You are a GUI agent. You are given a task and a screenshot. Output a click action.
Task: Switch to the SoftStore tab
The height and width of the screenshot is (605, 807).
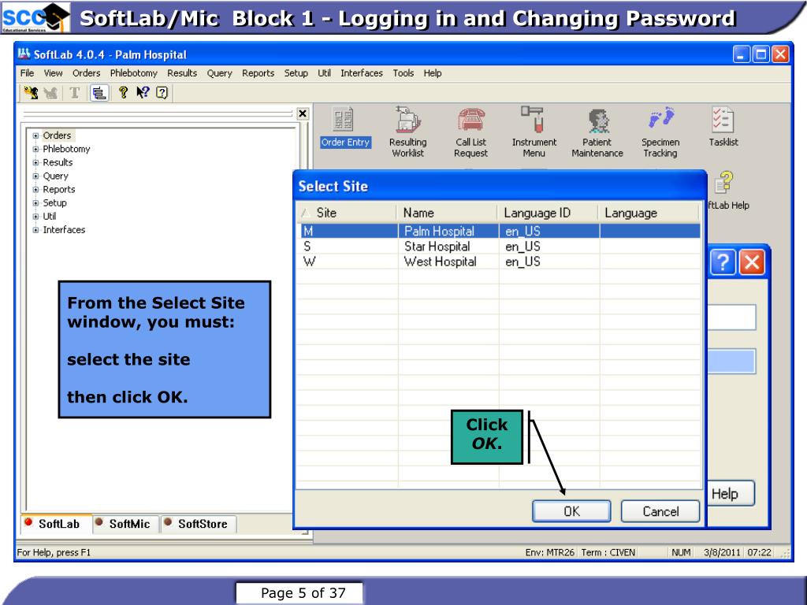click(199, 524)
